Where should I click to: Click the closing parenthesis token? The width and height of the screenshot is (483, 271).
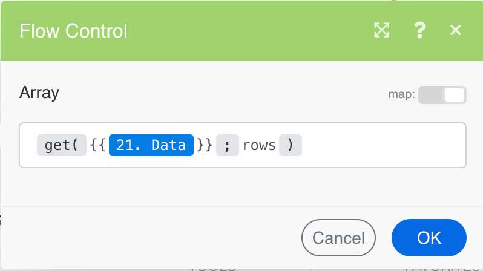[291, 146]
